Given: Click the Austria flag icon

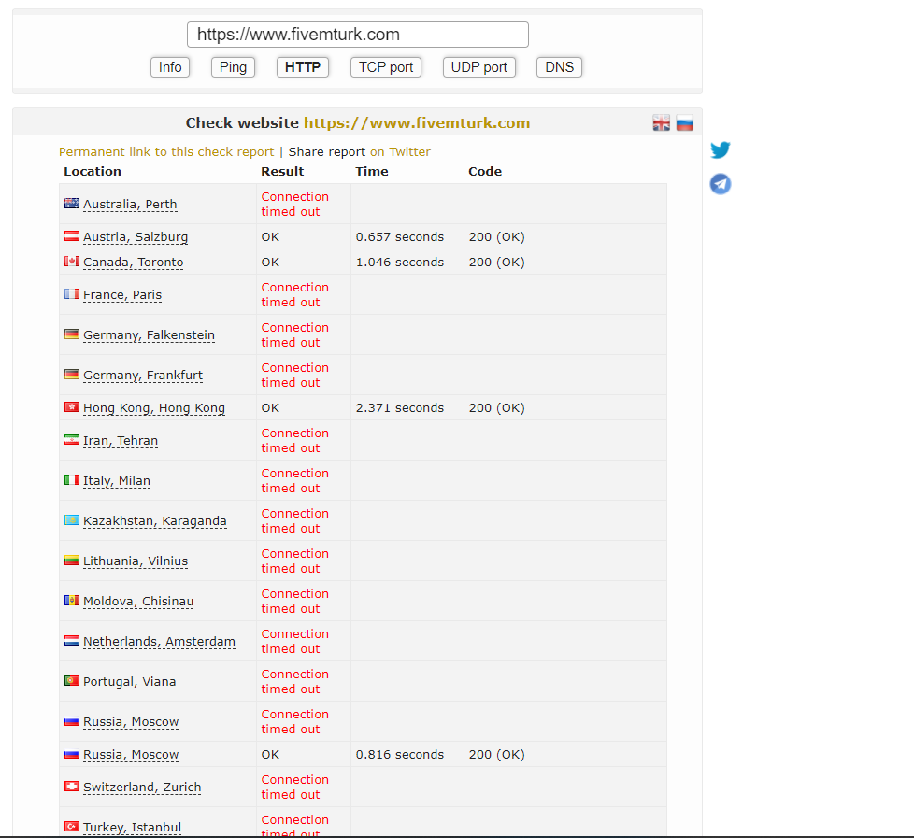Looking at the screenshot, I should click(x=72, y=236).
